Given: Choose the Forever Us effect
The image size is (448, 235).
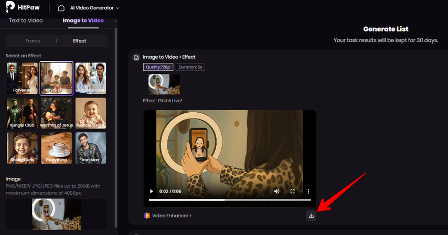Looking at the screenshot, I should (22, 78).
